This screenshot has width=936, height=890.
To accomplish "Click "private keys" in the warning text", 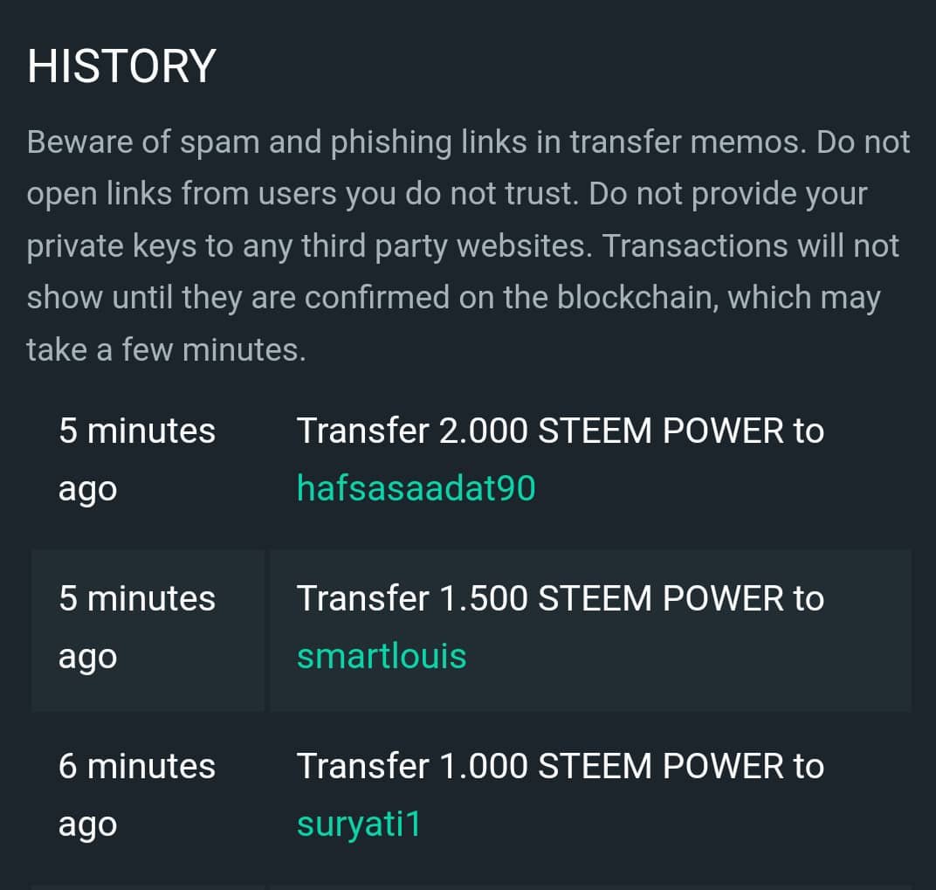I will pos(112,246).
